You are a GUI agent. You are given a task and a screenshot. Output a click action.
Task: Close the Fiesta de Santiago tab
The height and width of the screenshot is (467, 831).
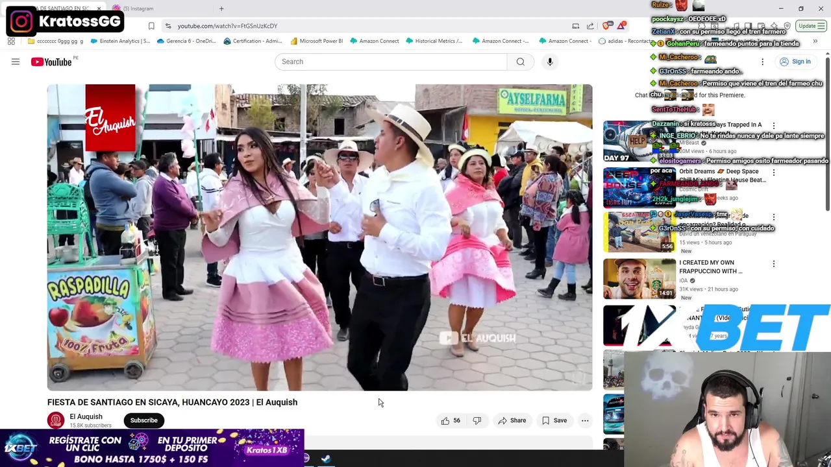tap(99, 8)
